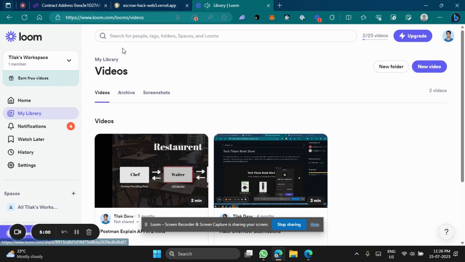Open the browser Extensions puzzle icon
This screenshot has width=465, height=262.
coord(332,17)
